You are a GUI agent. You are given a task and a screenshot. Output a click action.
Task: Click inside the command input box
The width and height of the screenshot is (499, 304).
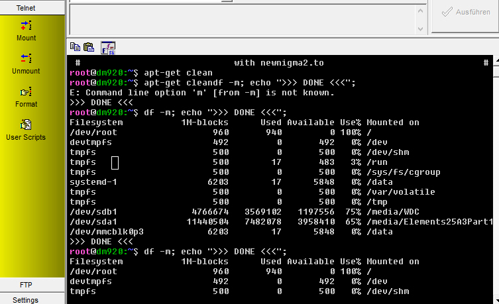tap(243, 19)
